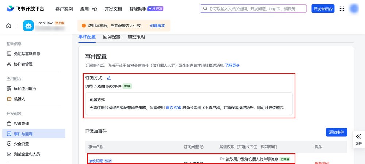Go to 权限管理 in sidebar
The image size is (365, 164).
[x=21, y=124]
